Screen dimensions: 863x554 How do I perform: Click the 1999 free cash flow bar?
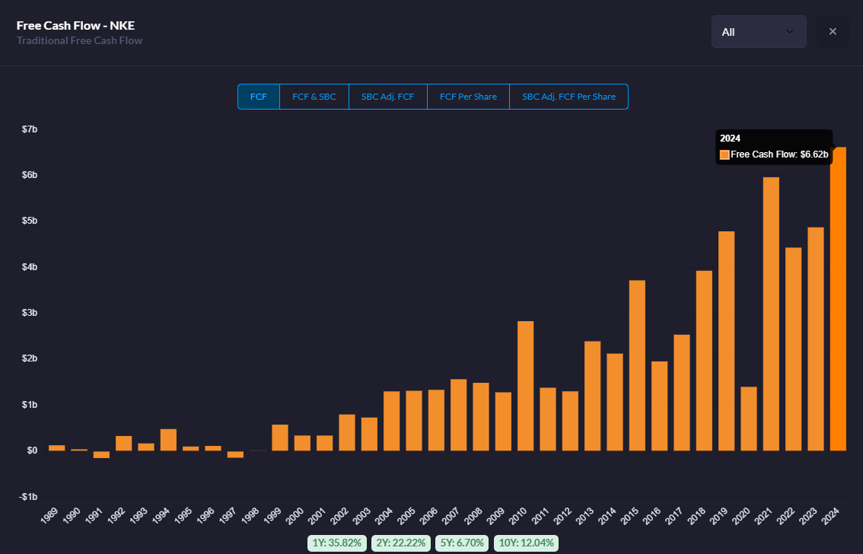[x=280, y=438]
